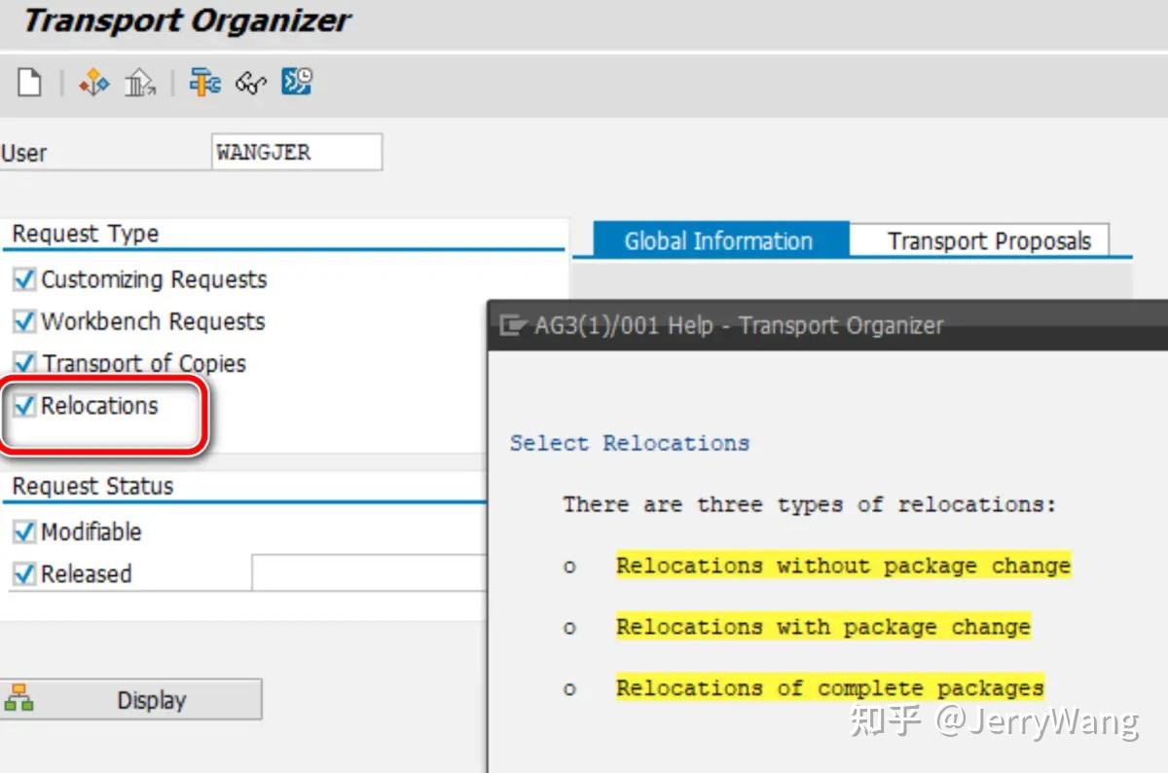1168x773 pixels.
Task: Disable the Modifiable request status
Action: (22, 532)
